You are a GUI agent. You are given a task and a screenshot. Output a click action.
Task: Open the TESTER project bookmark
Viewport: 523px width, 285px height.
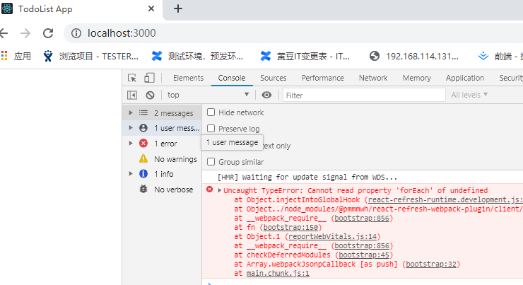(90, 56)
